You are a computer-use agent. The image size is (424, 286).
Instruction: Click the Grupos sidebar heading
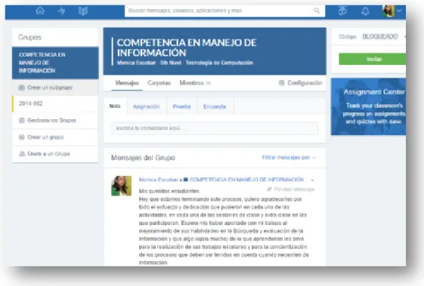click(29, 37)
